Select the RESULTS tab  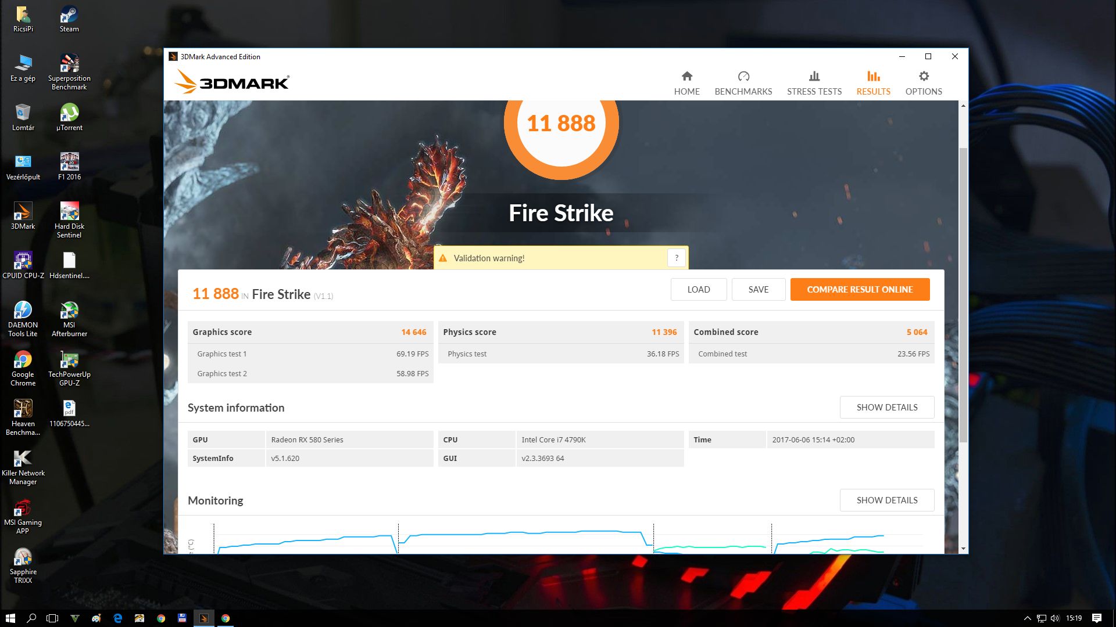(x=873, y=83)
